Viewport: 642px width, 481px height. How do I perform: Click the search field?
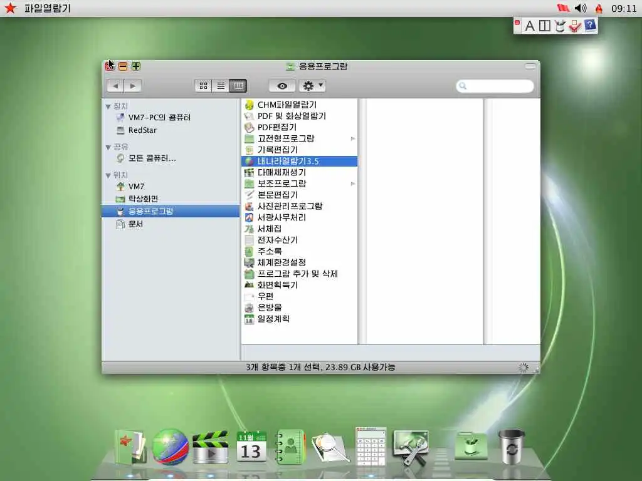pos(495,86)
